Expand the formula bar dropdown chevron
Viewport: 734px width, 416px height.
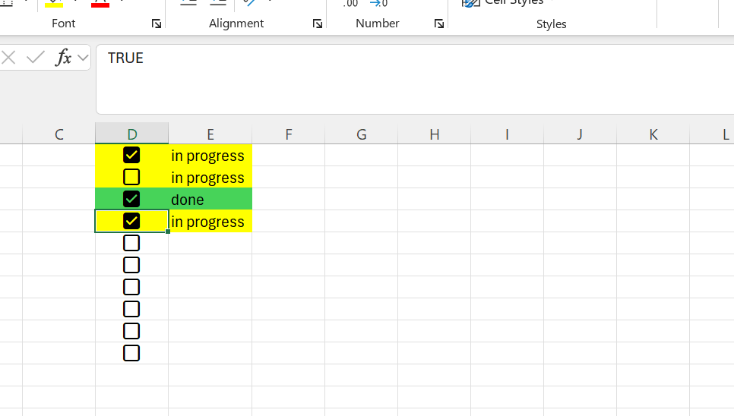pos(83,58)
